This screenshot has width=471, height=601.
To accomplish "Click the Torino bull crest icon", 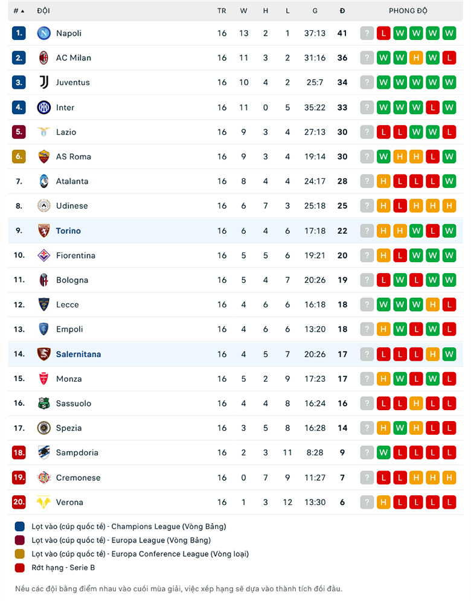I will 43,231.
